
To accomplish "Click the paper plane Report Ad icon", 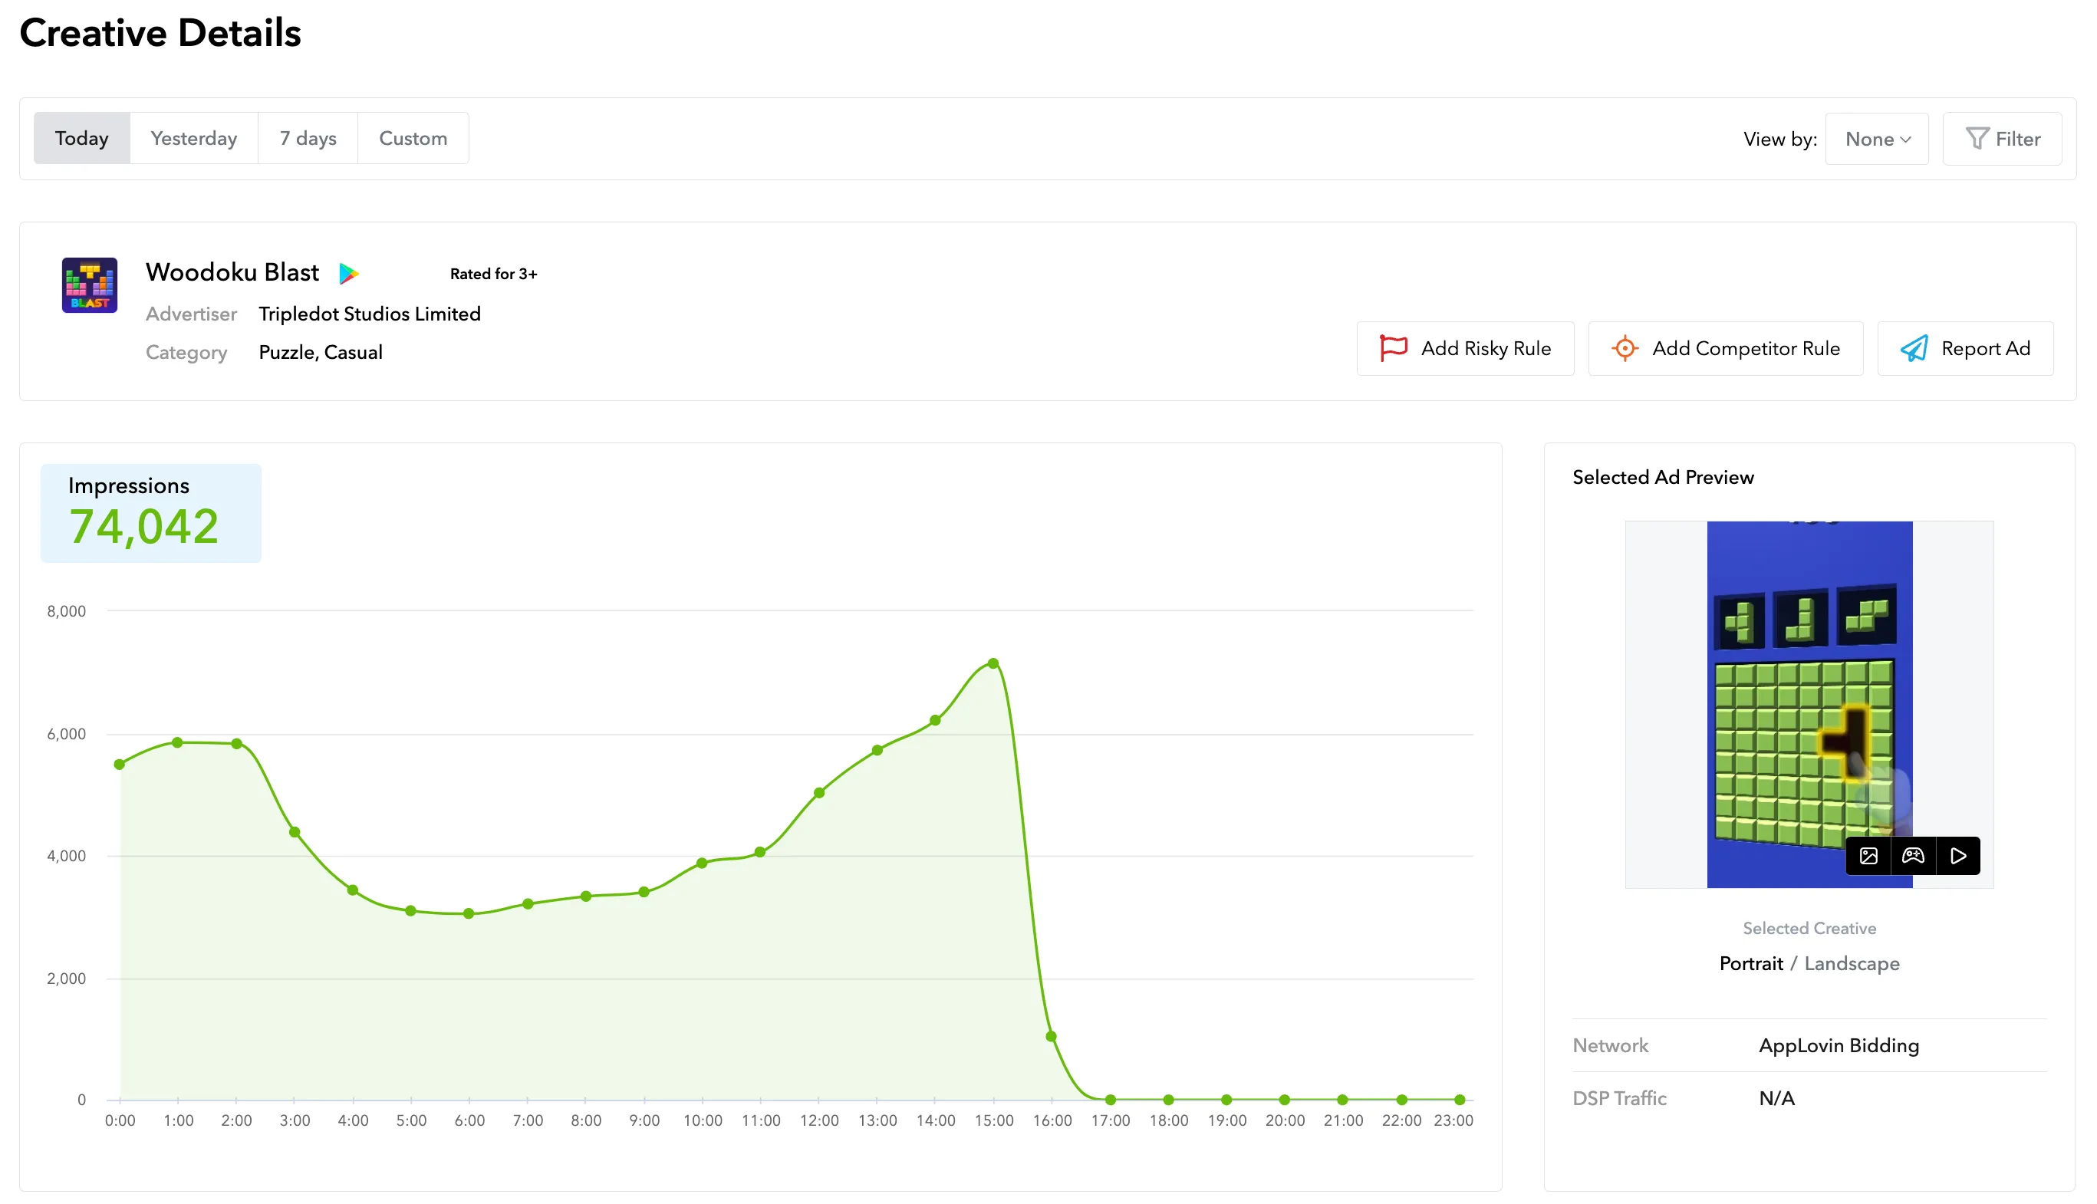I will tap(1914, 348).
